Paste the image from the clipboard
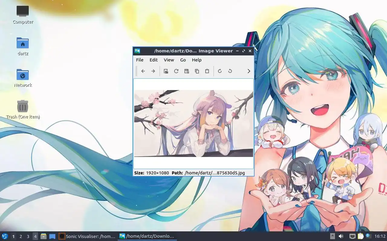387x241 pixels. 207,71
